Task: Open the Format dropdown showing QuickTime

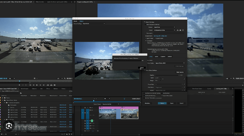Action: pyautogui.click(x=164, y=27)
